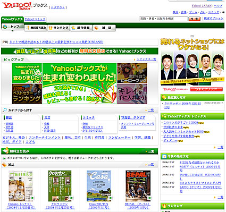Click the green play icon on Hanako cover

32,198
